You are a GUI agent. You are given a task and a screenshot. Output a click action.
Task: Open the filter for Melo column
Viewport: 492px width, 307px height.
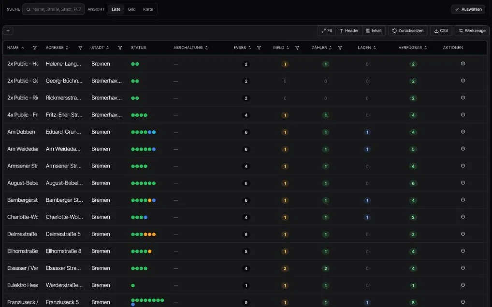297,48
